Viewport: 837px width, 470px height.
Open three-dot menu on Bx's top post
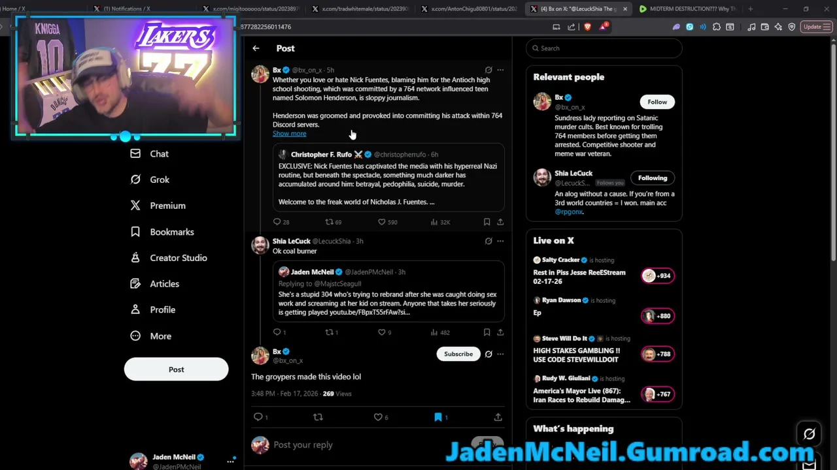tap(500, 70)
